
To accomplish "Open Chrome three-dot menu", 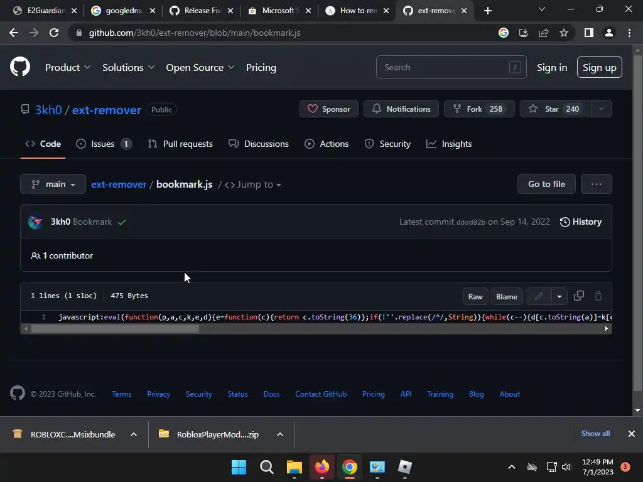I will [x=629, y=33].
